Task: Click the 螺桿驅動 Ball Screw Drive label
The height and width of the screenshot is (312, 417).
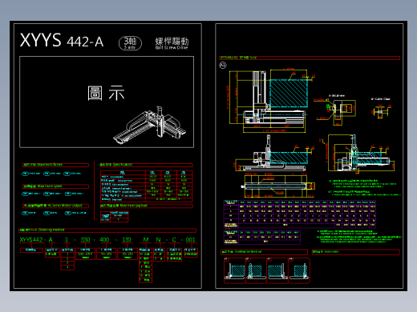Action: tap(172, 43)
